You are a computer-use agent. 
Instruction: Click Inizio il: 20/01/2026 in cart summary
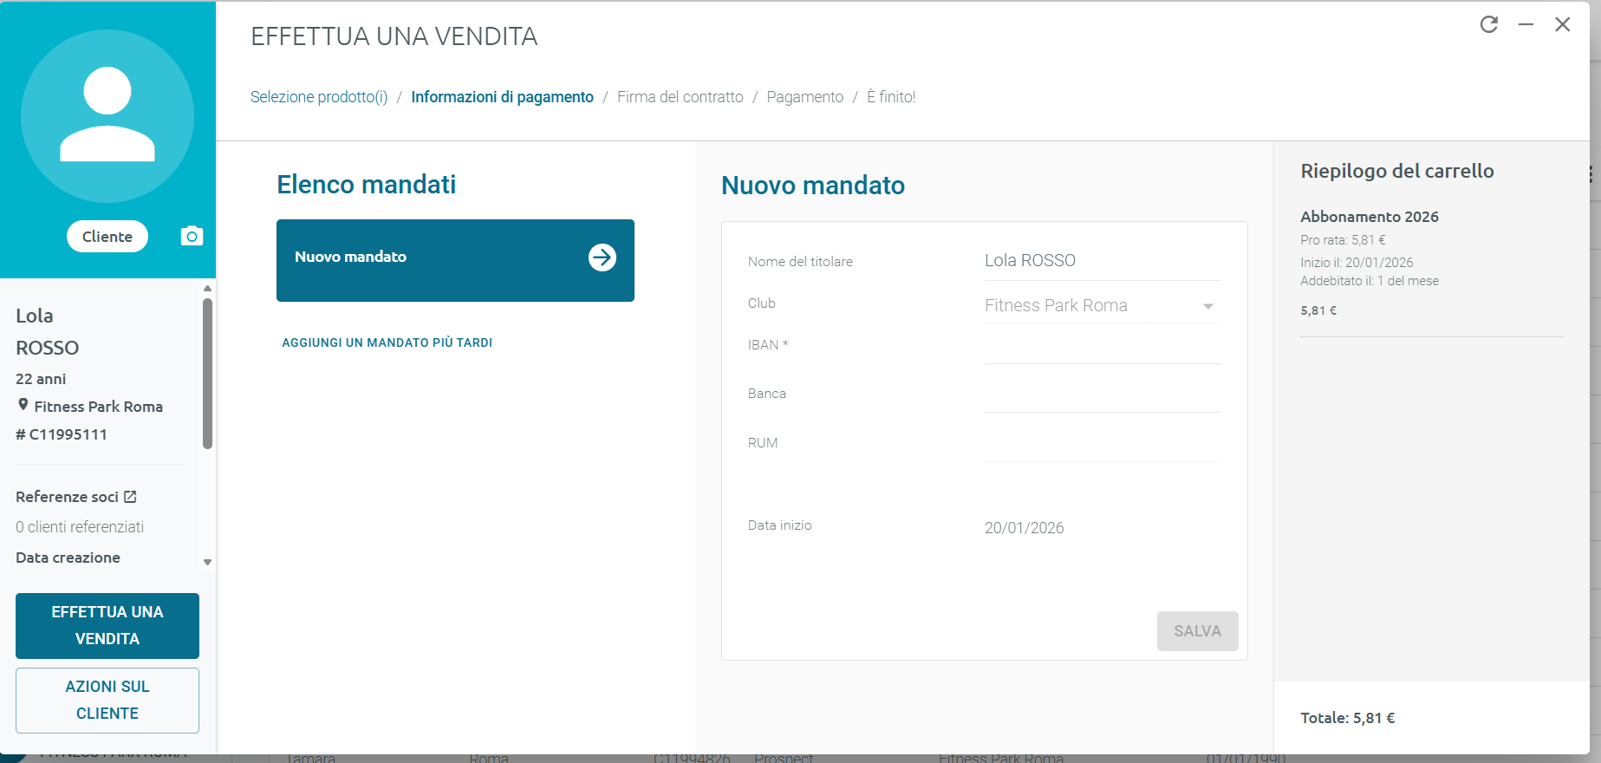(1357, 263)
